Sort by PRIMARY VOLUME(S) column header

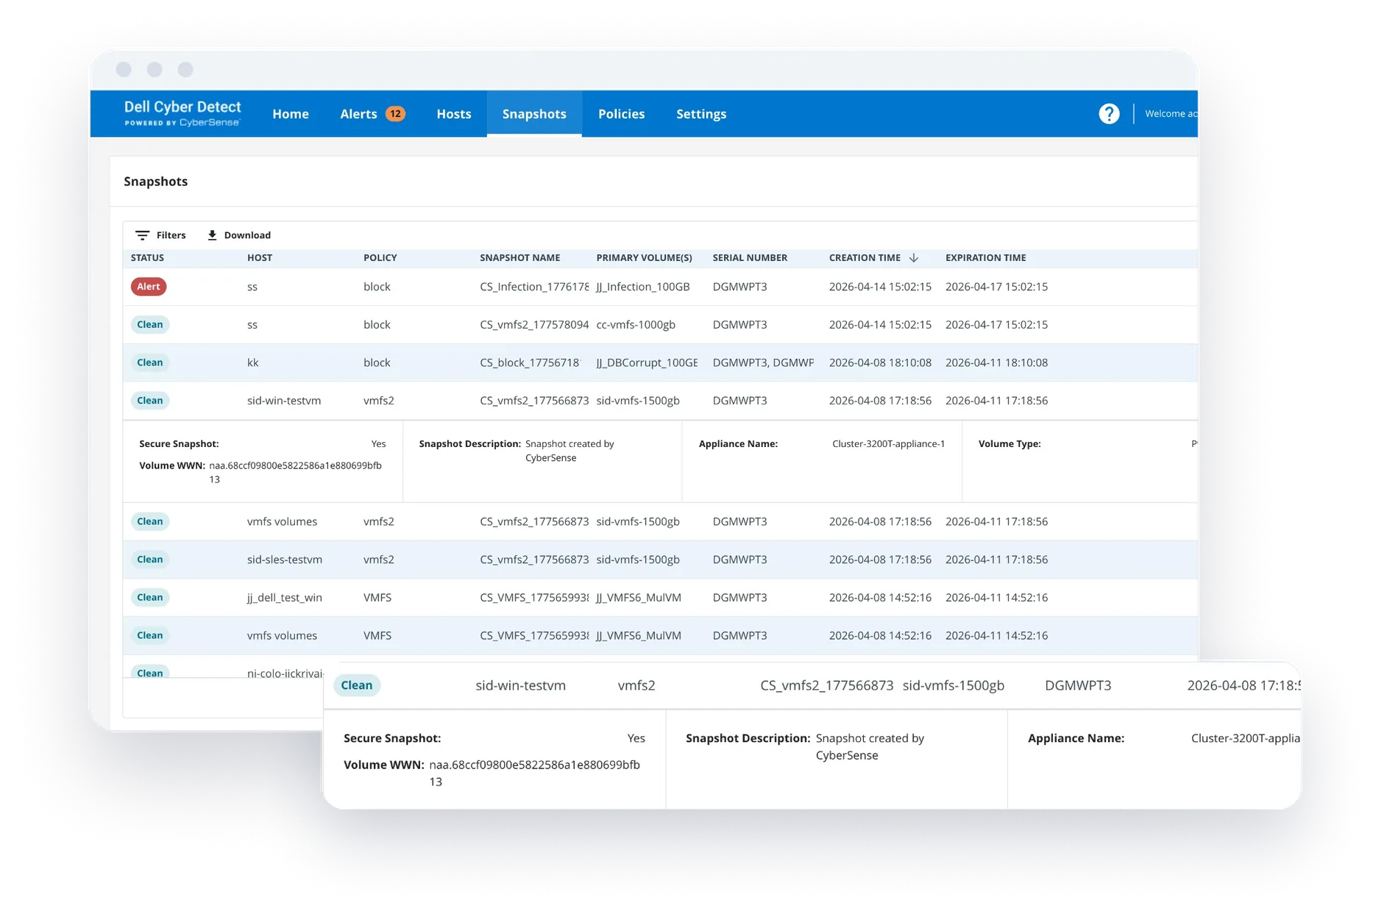click(x=644, y=258)
